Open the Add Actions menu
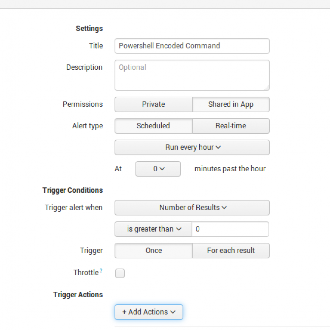The image size is (330, 330). click(x=148, y=312)
